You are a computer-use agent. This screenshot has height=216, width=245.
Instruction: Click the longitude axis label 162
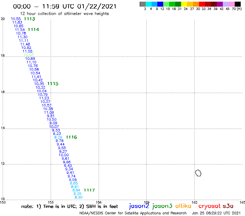(194, 202)
